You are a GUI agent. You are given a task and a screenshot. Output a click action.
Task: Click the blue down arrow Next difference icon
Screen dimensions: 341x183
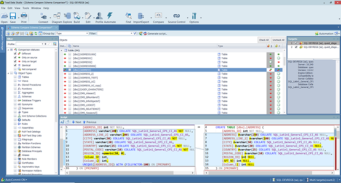click(x=73, y=122)
